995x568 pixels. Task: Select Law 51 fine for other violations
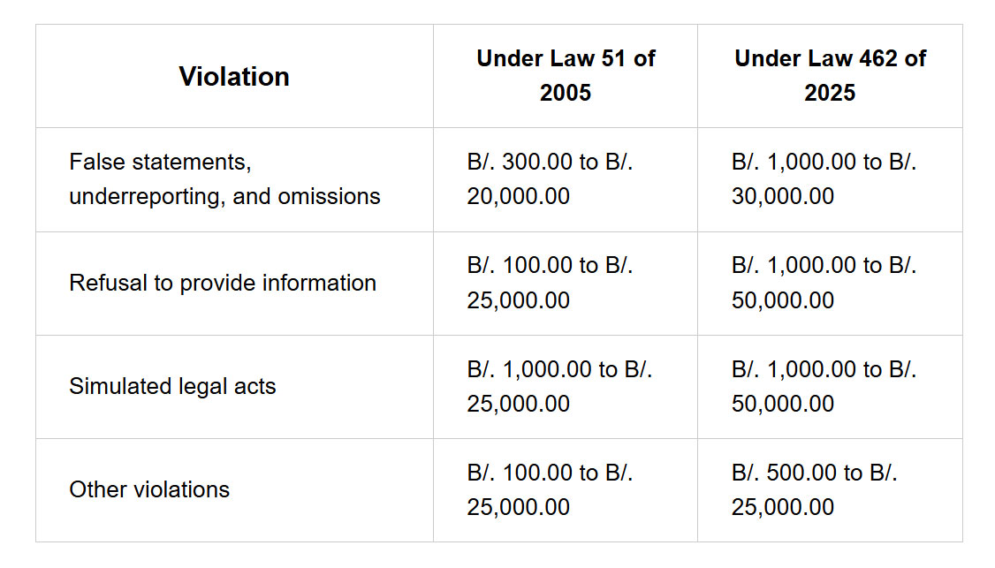pyautogui.click(x=566, y=490)
